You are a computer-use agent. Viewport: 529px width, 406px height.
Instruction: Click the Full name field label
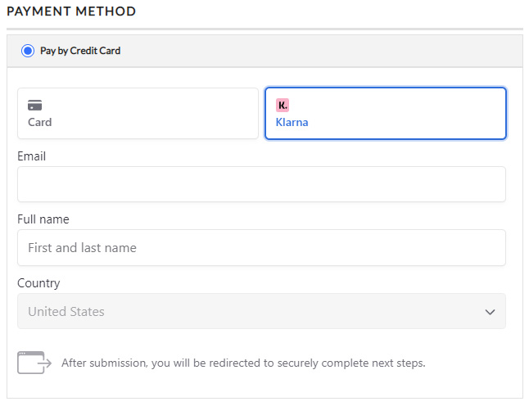pyautogui.click(x=43, y=219)
